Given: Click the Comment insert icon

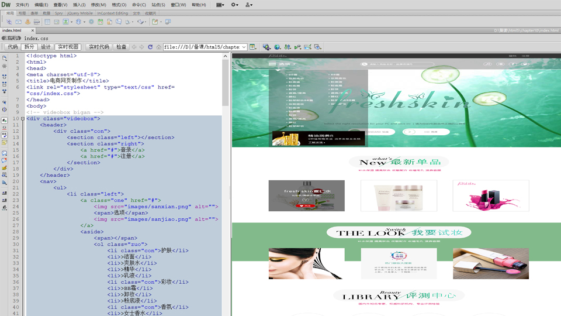Looking at the screenshot, I should coord(119,22).
